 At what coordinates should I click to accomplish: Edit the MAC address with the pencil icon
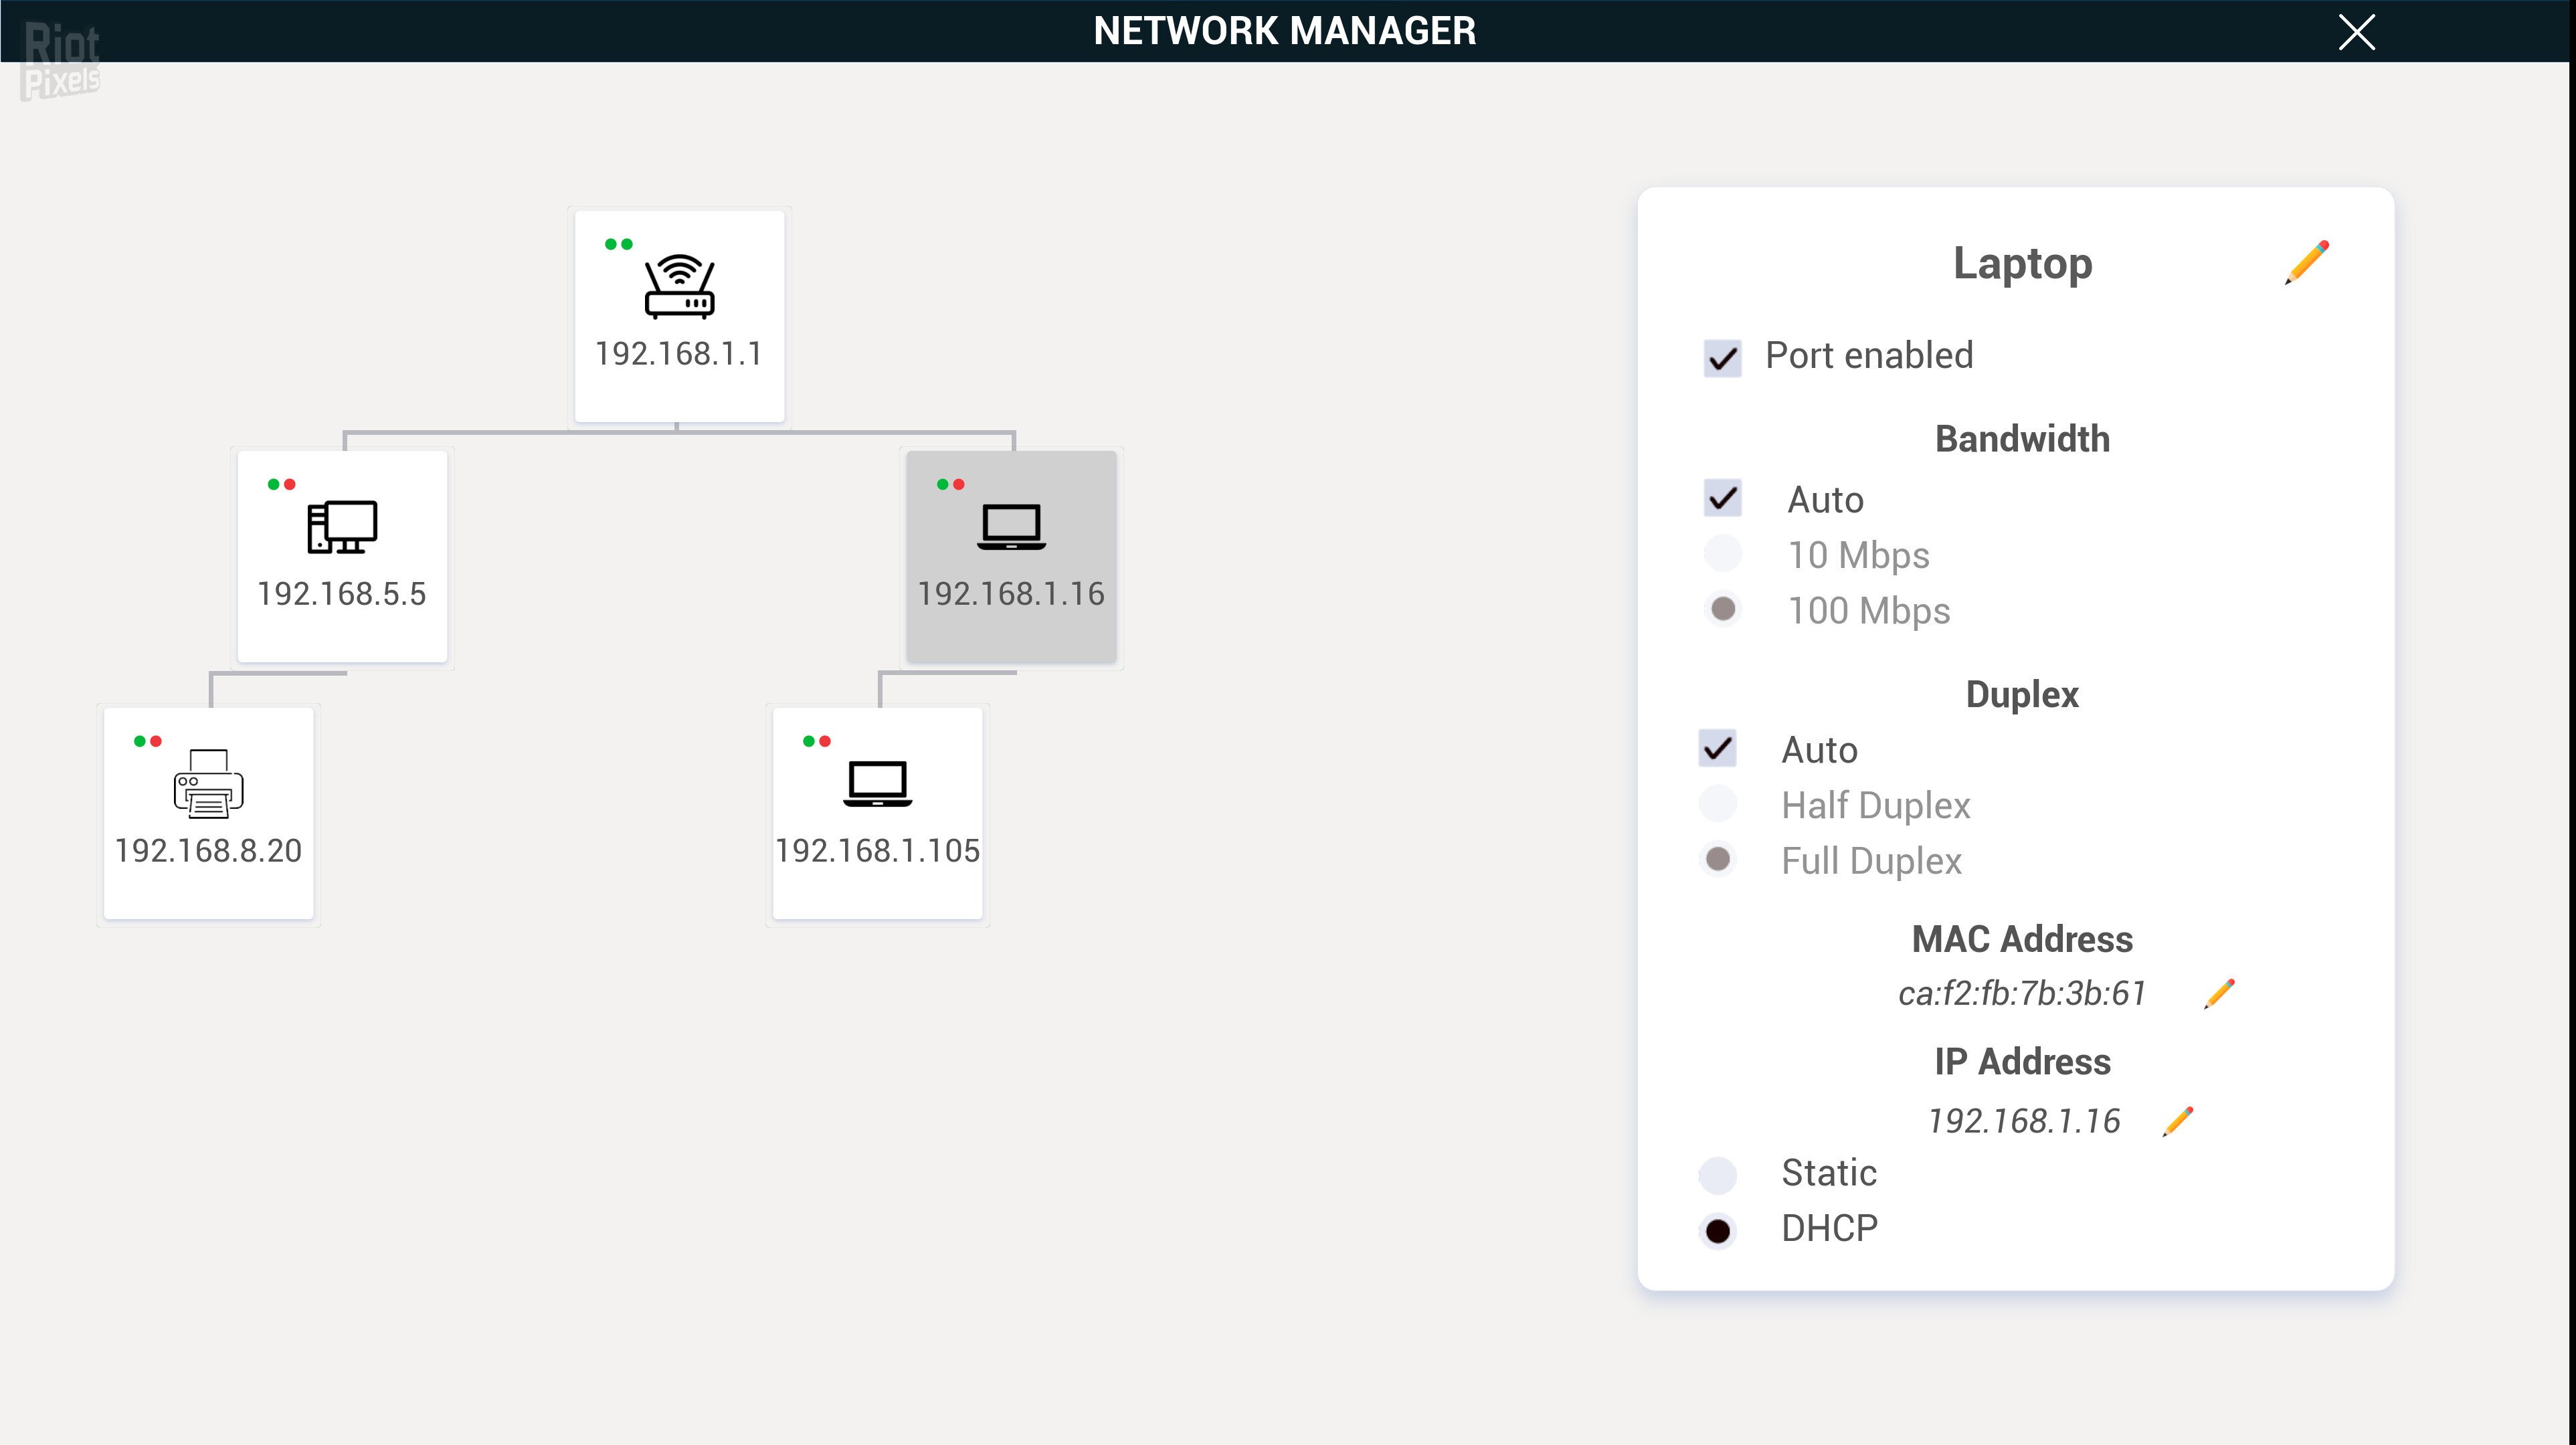tap(2219, 993)
